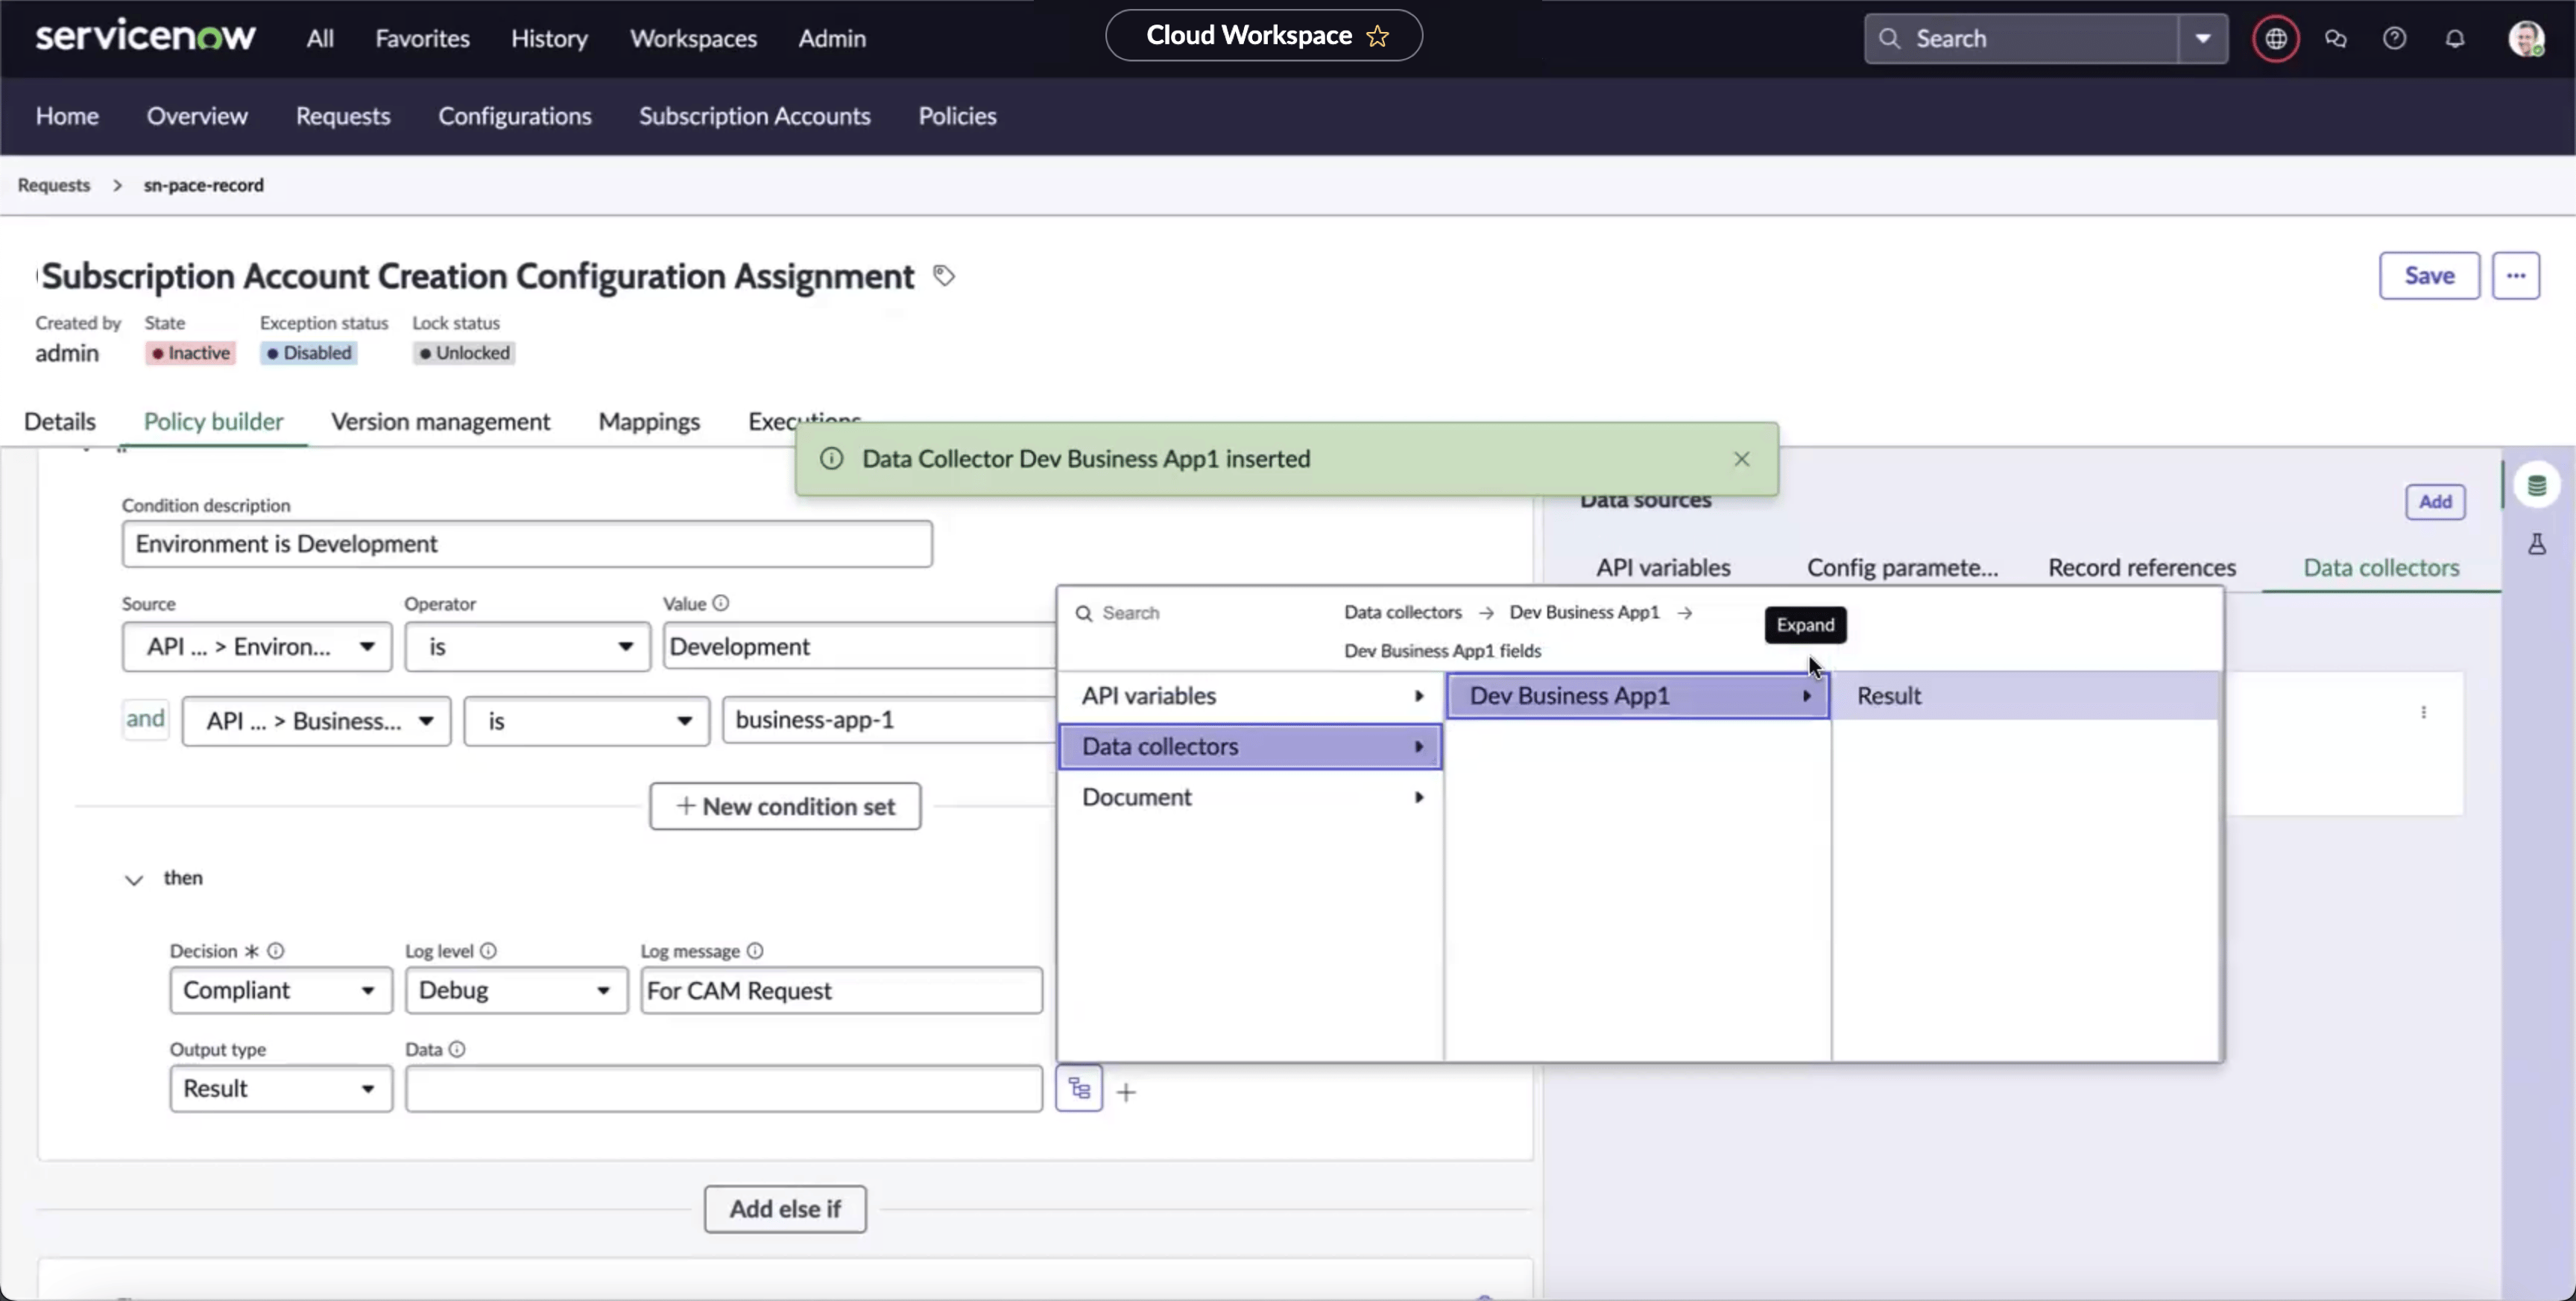Viewport: 2576px width, 1301px height.
Task: Click the tag icon beside the title
Action: 944,275
